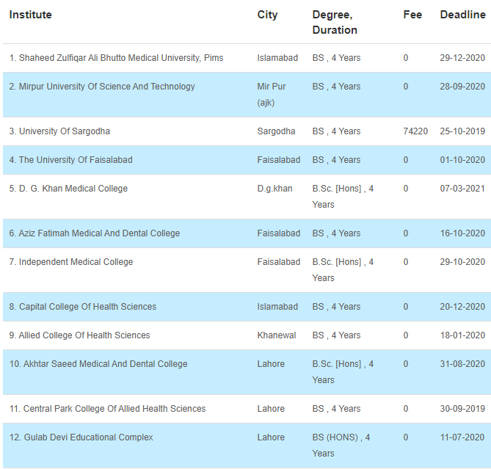Open Independent Medical College entry

[x=71, y=262]
